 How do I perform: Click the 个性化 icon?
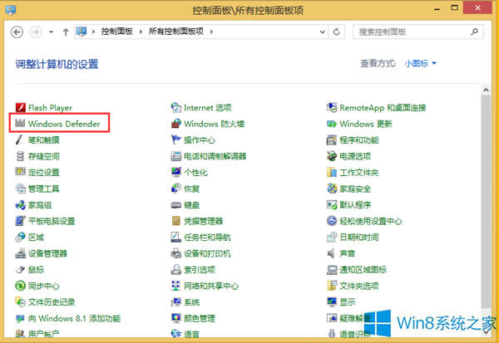176,172
